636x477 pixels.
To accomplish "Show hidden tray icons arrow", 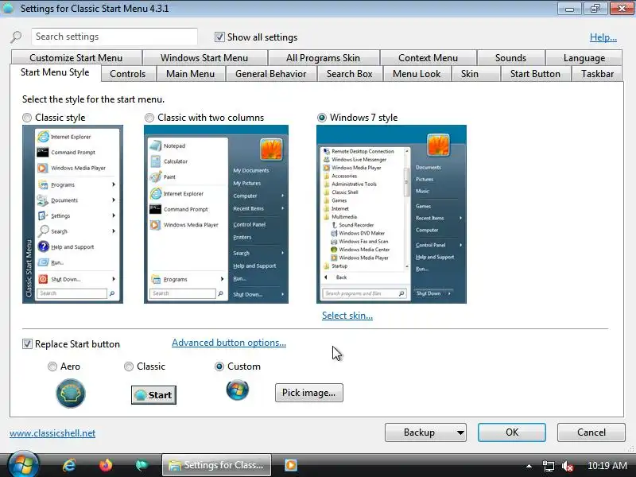I will point(529,466).
